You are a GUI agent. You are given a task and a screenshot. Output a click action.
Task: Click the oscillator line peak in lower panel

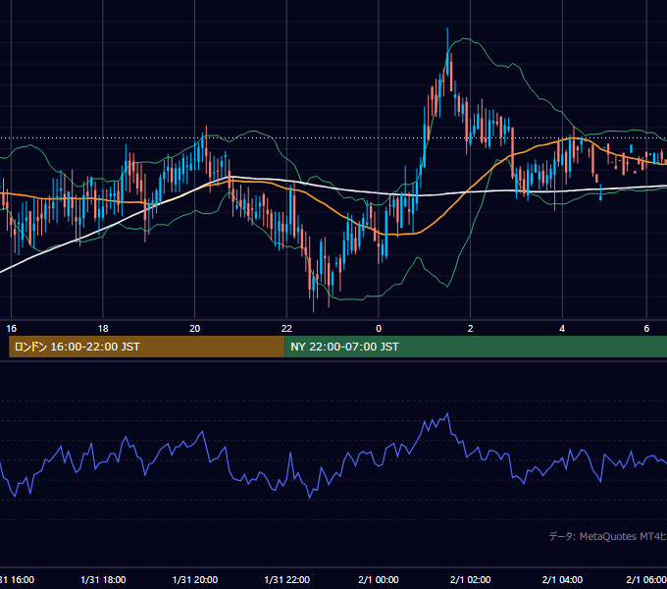[447, 413]
